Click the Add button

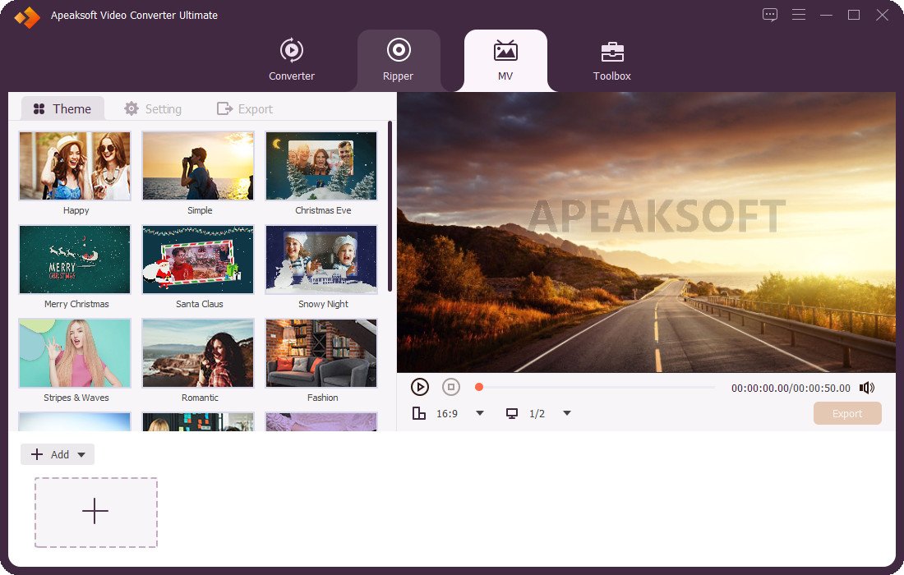[x=49, y=454]
